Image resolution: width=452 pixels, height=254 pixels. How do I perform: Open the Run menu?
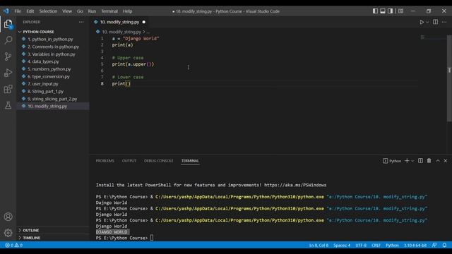(x=92, y=11)
